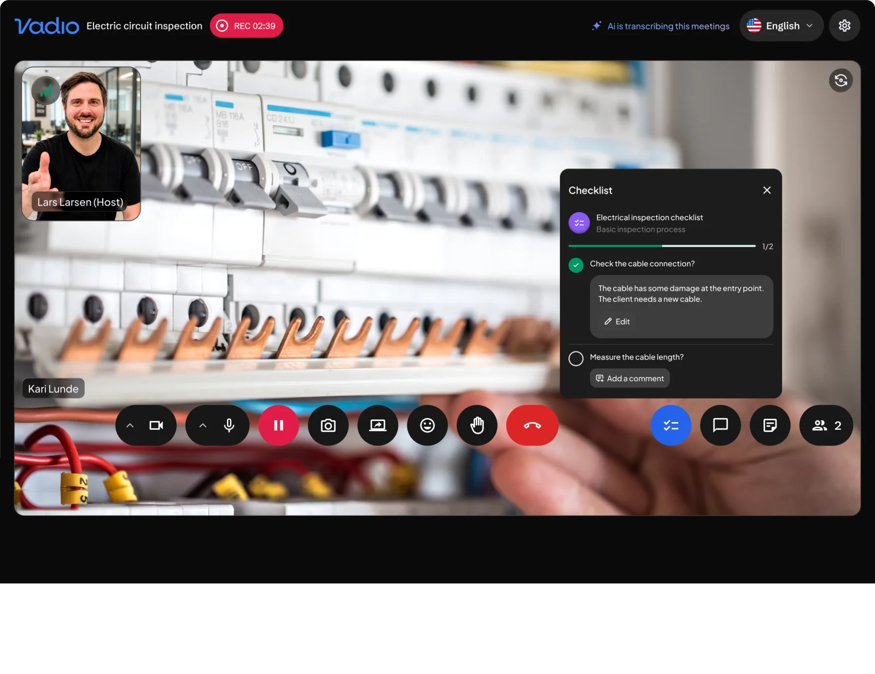
Task: Add a comment to cable length
Action: [x=629, y=378]
